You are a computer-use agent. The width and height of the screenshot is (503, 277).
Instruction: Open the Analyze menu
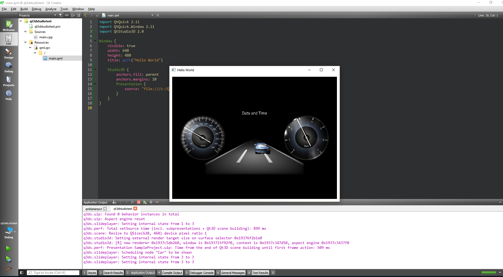click(x=51, y=9)
